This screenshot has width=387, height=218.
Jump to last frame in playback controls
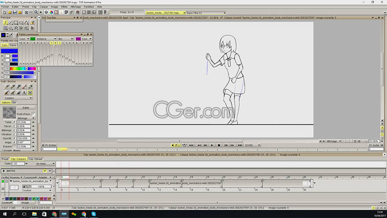[240, 145]
